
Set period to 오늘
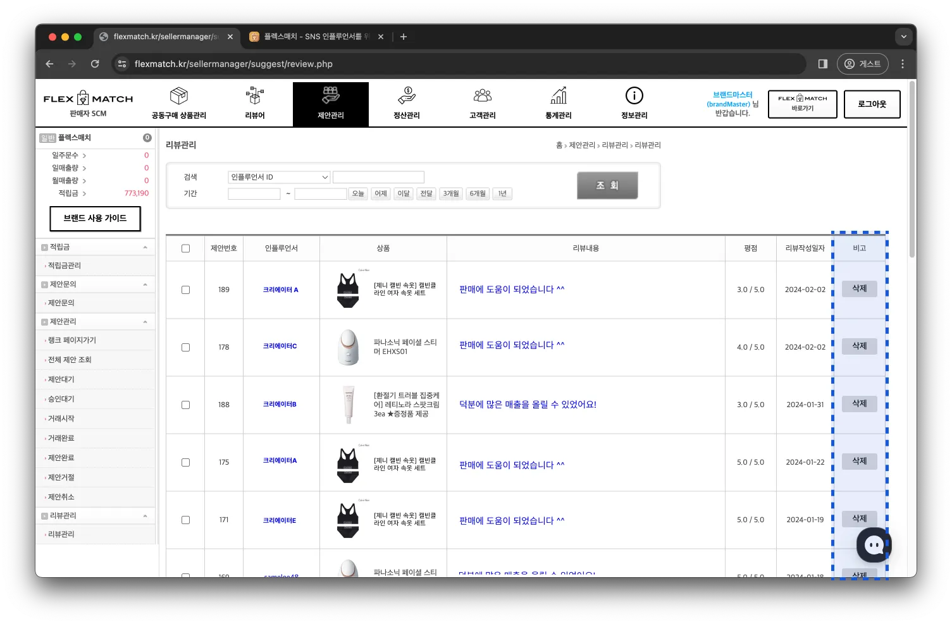pos(358,193)
